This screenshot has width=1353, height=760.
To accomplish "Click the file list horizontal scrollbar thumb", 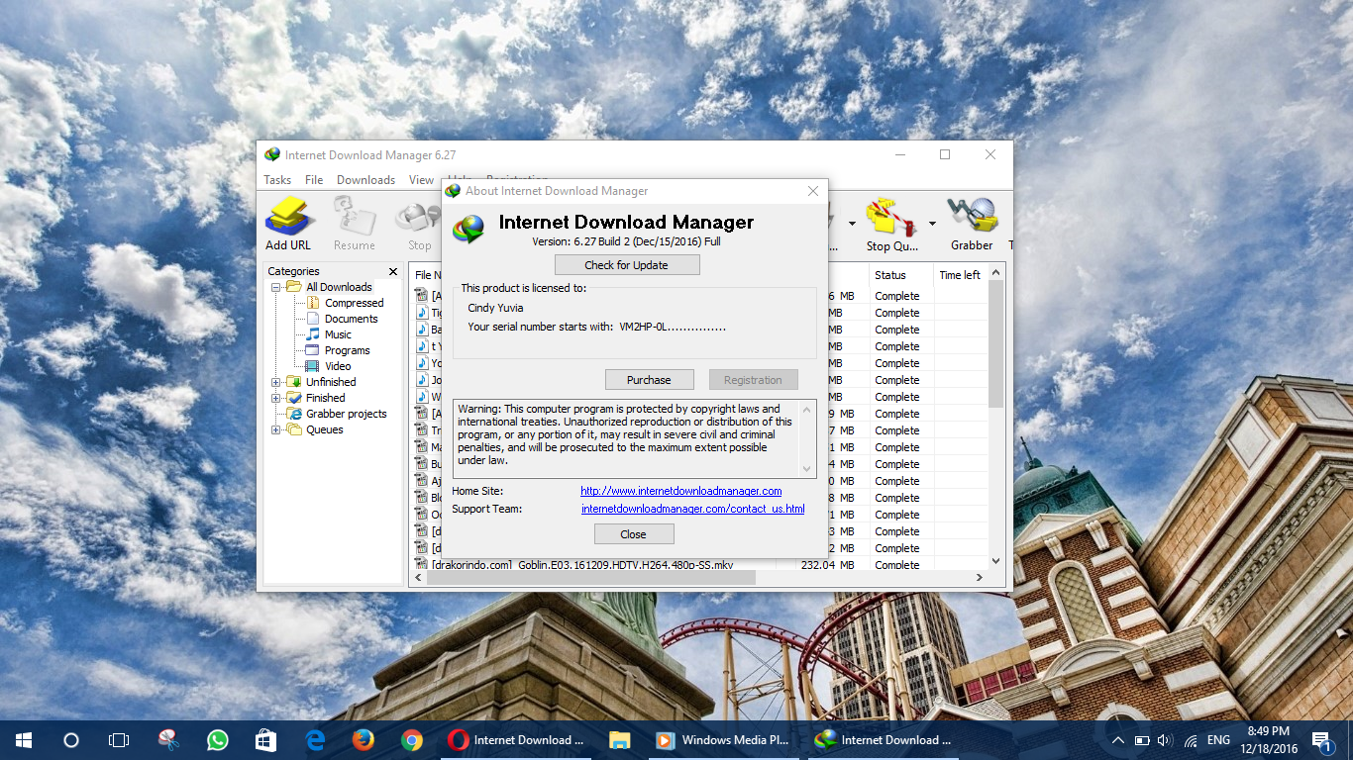I will point(590,577).
